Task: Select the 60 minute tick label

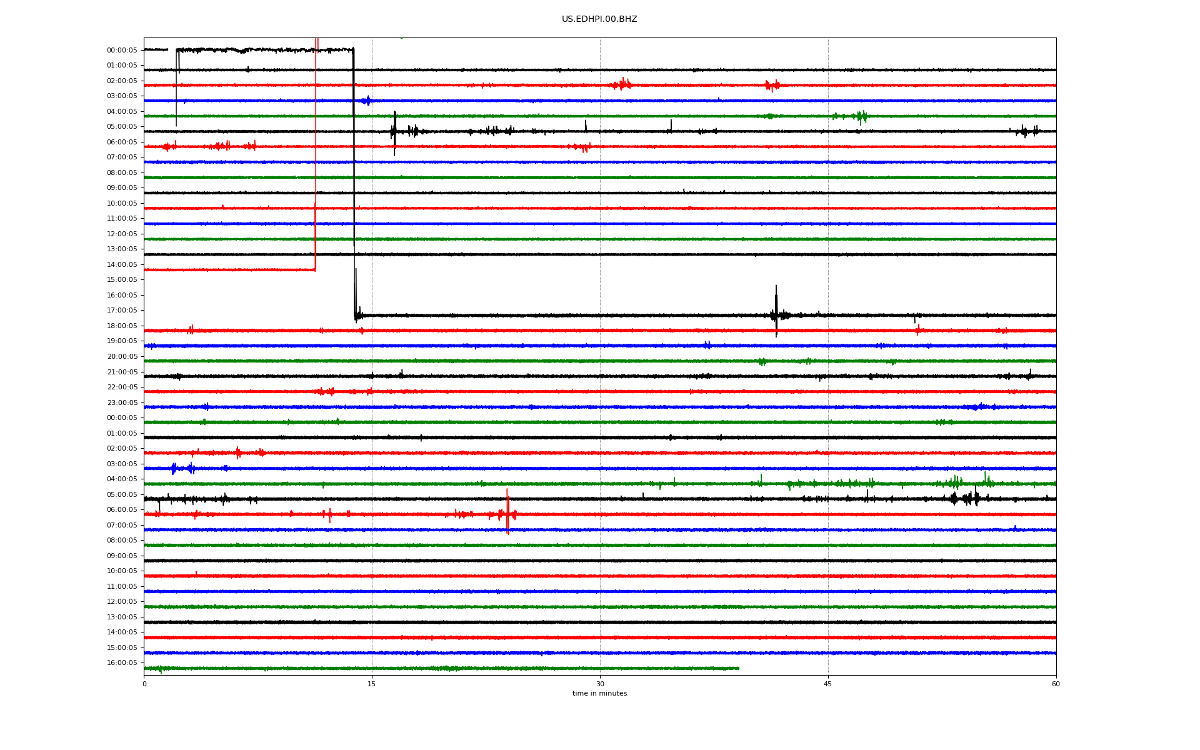Action: [x=1056, y=684]
